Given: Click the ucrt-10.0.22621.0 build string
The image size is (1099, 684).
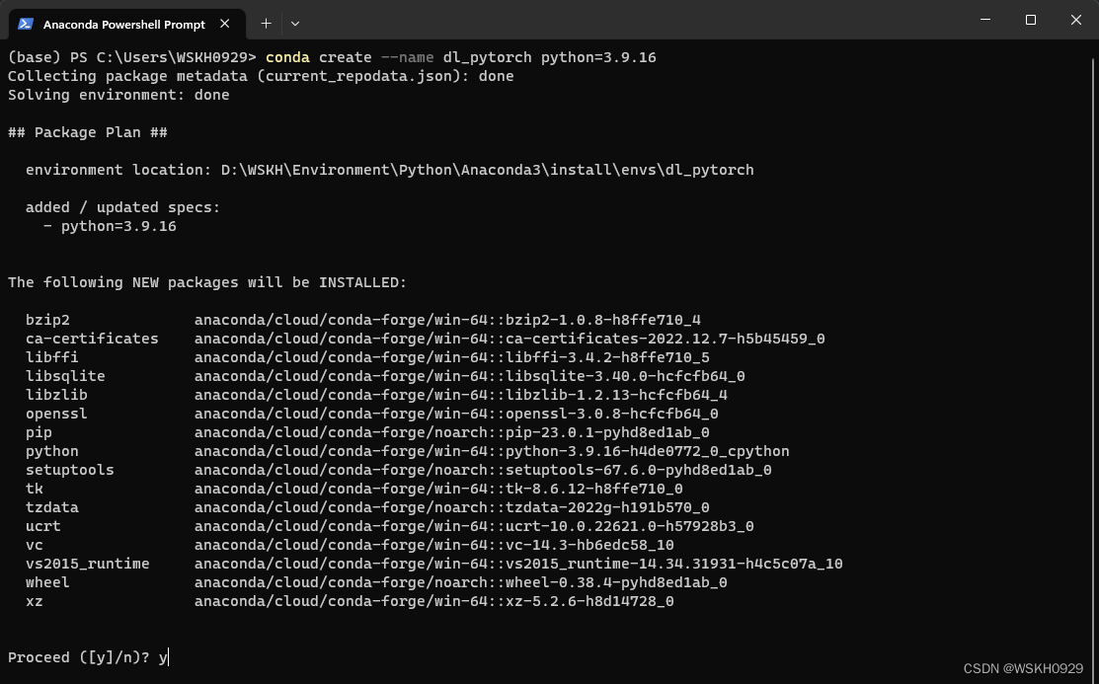Looking at the screenshot, I should click(629, 526).
